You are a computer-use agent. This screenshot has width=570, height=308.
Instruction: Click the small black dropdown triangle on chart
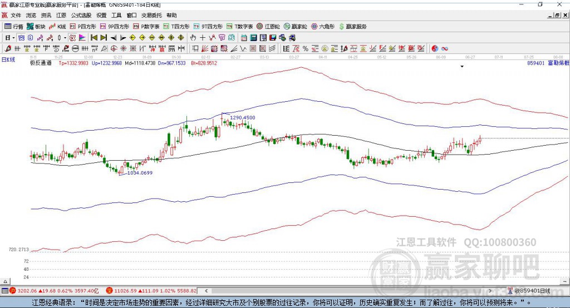coord(462,67)
